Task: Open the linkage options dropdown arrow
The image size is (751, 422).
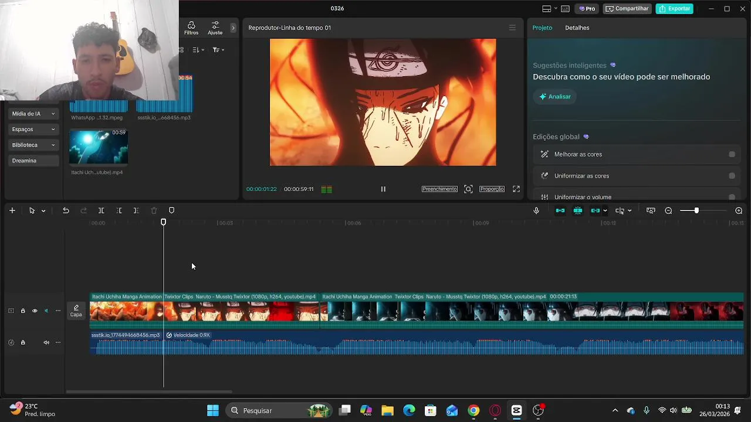Action: pyautogui.click(x=605, y=211)
